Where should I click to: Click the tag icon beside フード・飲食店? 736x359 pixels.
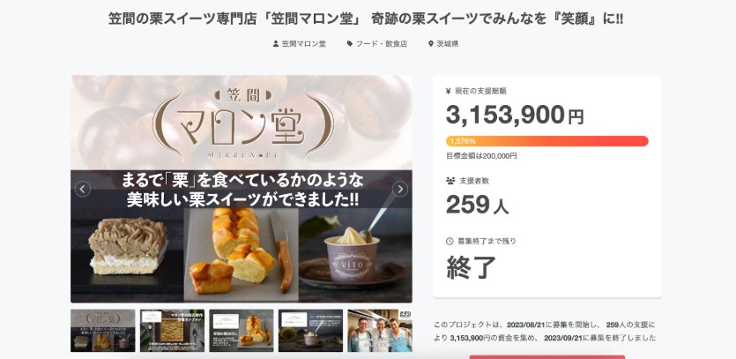point(350,44)
